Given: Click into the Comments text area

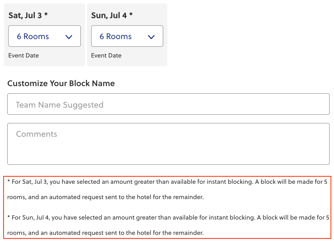Looking at the screenshot, I should [x=168, y=144].
